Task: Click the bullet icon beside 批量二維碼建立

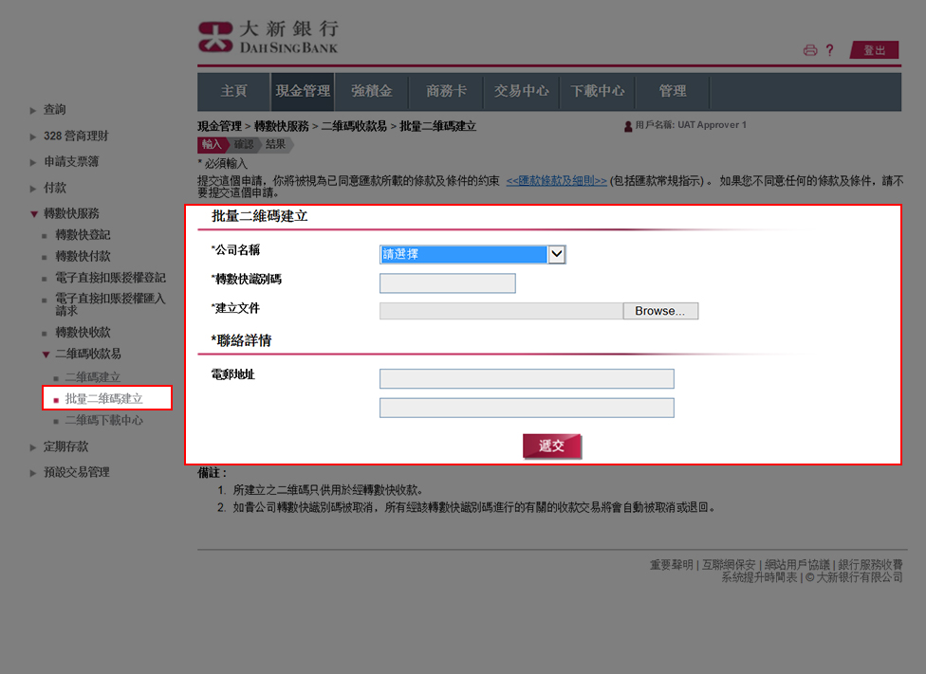Action: click(55, 397)
